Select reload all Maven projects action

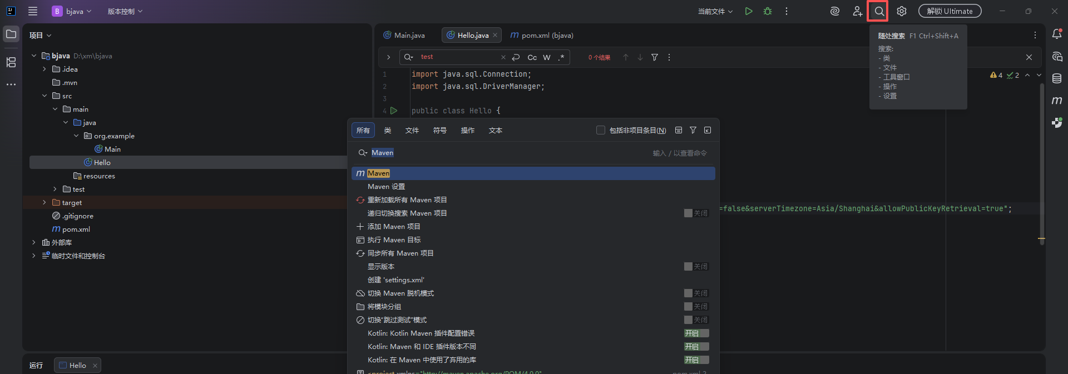(x=533, y=200)
